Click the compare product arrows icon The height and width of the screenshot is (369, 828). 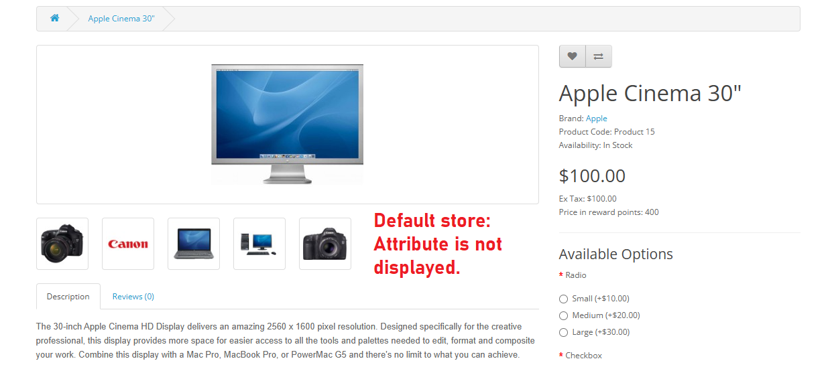coord(599,56)
